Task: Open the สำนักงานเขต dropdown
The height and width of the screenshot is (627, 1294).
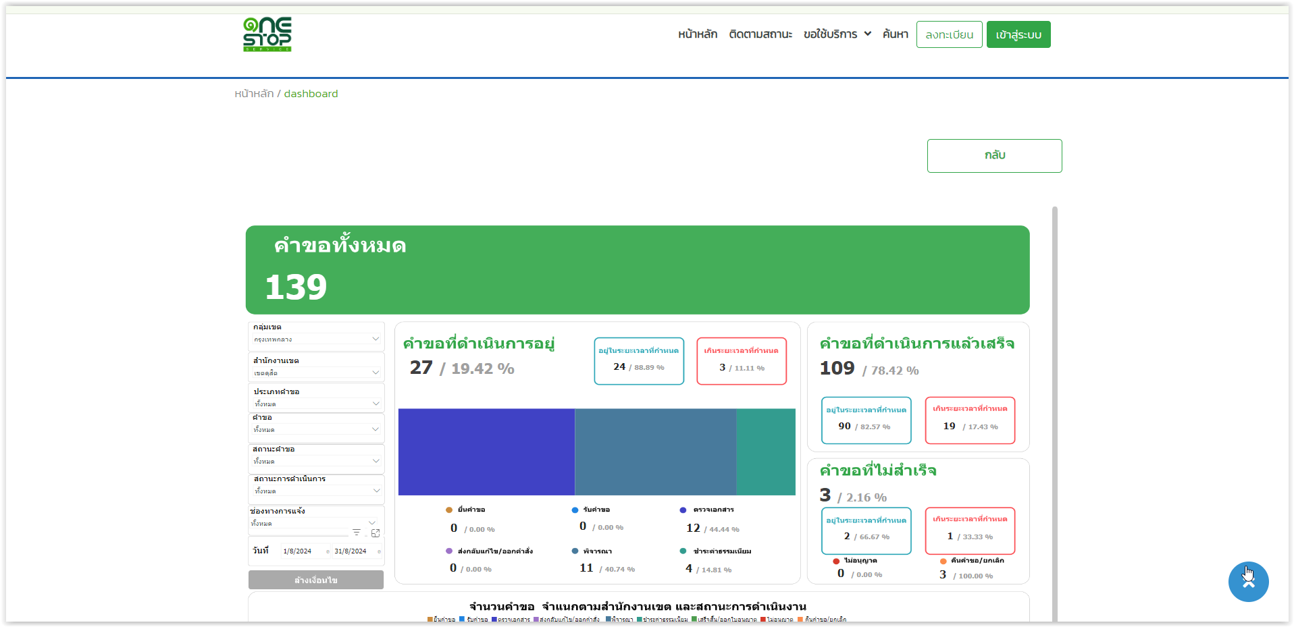Action: point(315,373)
